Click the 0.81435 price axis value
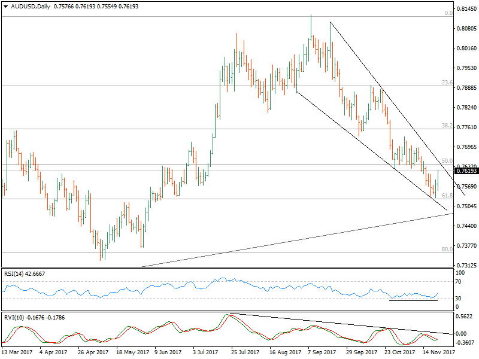The width and height of the screenshot is (479, 359). pos(466,9)
